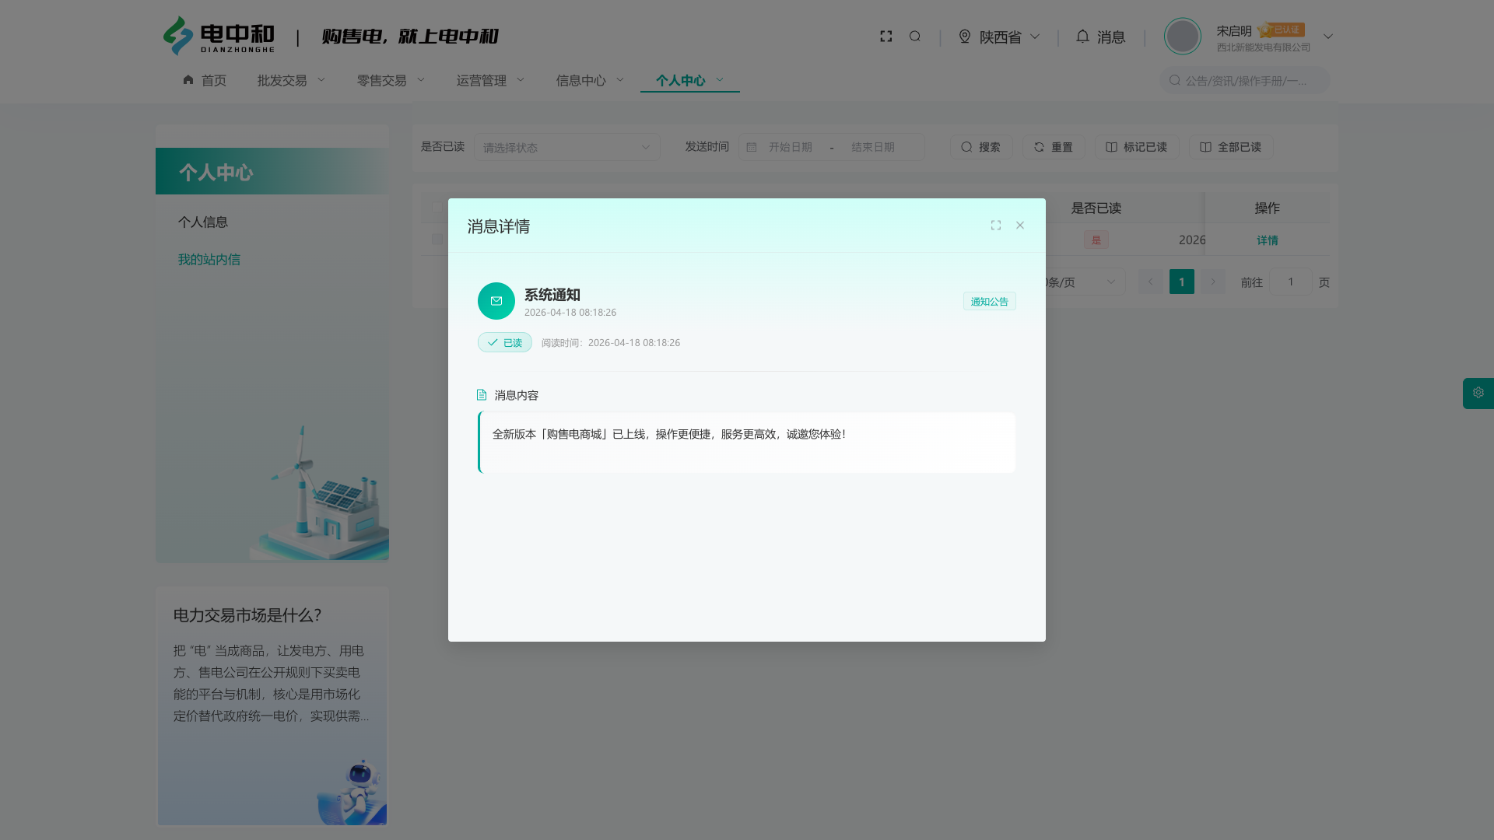Open the header search magnifier icon
Image resolution: width=1494 pixels, height=840 pixels.
(915, 37)
